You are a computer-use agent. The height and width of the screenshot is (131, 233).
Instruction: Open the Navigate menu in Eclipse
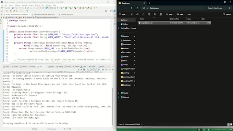(25, 5)
